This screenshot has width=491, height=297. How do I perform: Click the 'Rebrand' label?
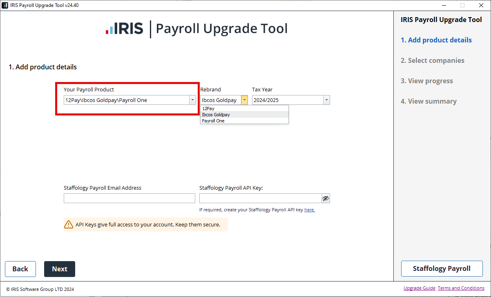click(210, 89)
